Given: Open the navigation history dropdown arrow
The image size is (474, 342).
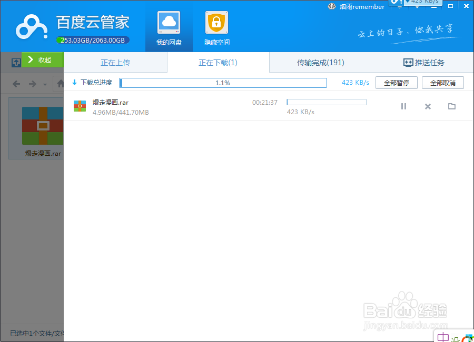Looking at the screenshot, I should (45, 85).
